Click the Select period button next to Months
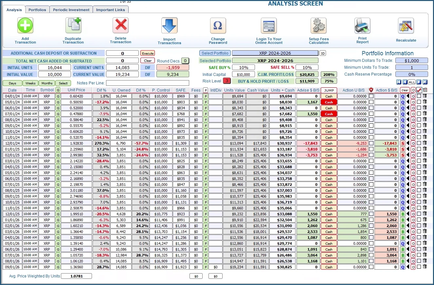 63,83
